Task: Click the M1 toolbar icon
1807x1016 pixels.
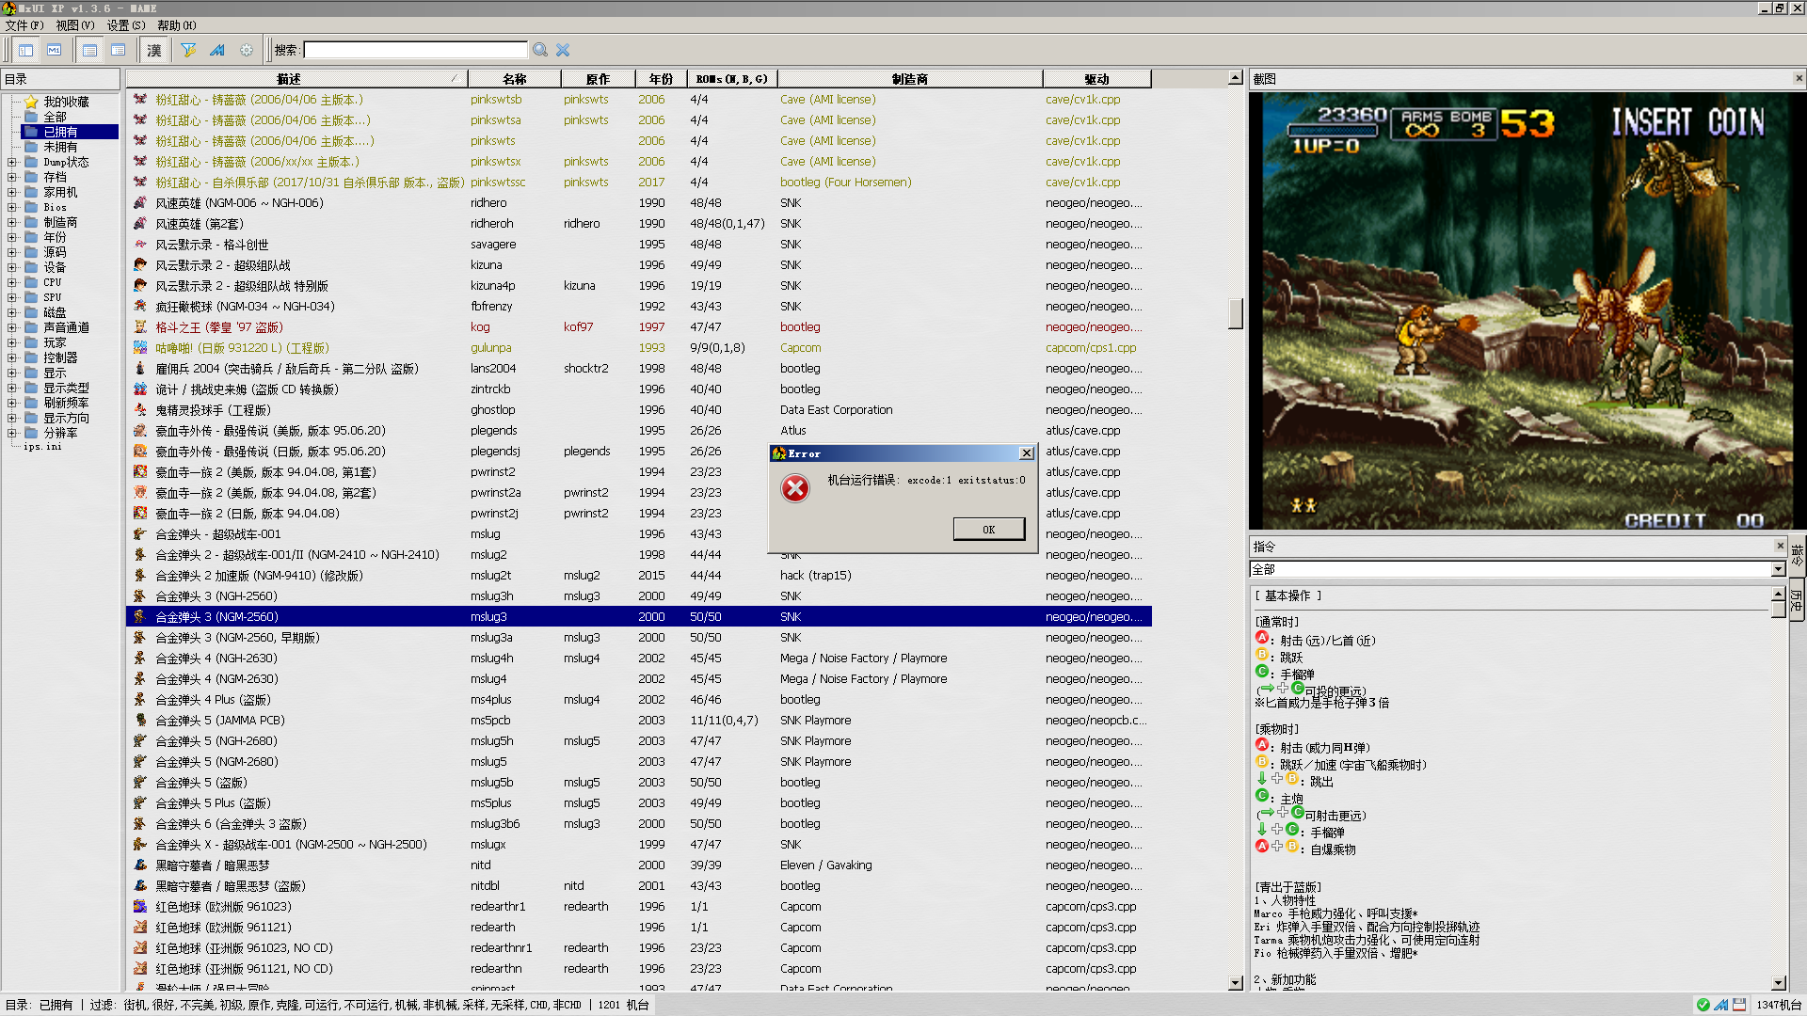Action: pos(54,50)
